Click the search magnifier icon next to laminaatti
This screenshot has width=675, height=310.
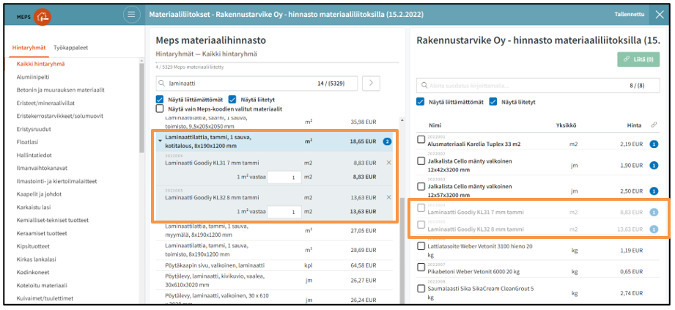162,84
